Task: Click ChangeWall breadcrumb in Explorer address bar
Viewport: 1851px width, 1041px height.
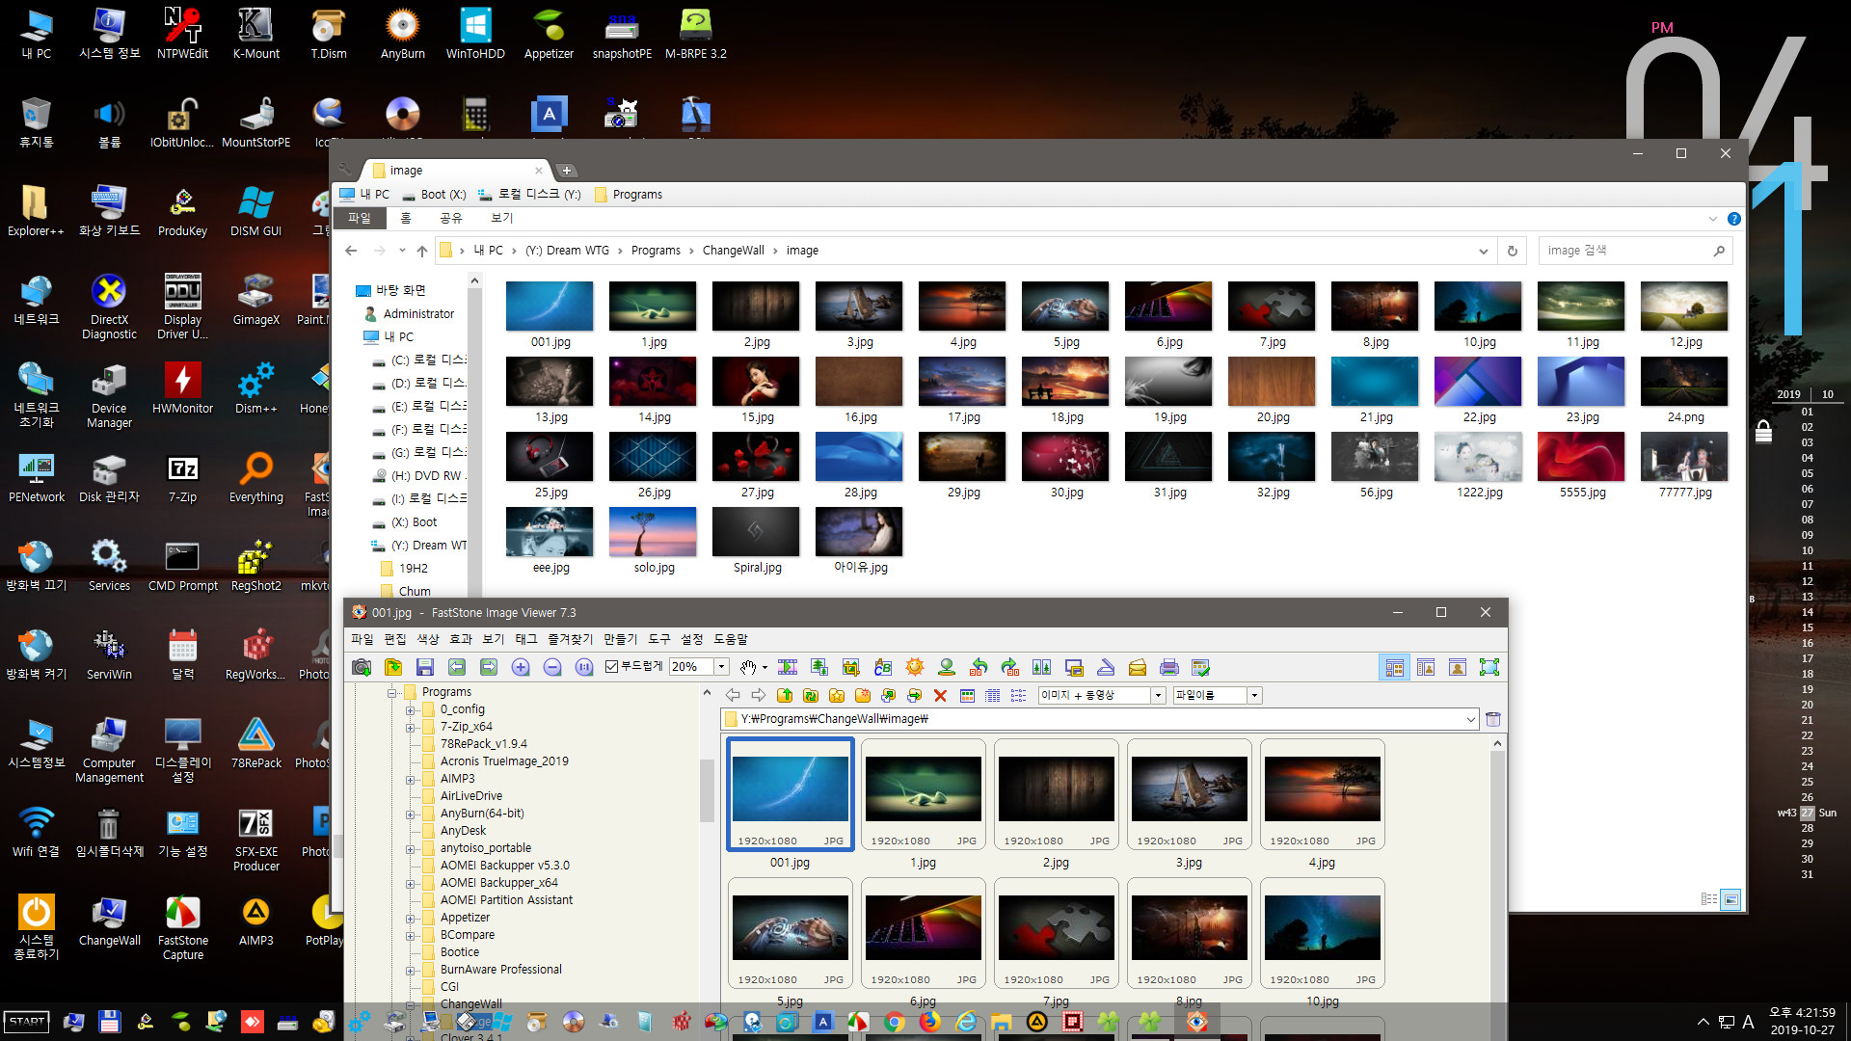Action: point(733,251)
